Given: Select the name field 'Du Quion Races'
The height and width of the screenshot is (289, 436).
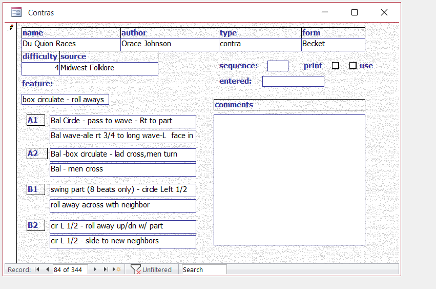Looking at the screenshot, I should point(71,44).
